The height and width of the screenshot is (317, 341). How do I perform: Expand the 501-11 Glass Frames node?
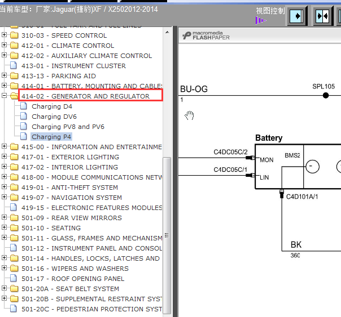pos(4,238)
